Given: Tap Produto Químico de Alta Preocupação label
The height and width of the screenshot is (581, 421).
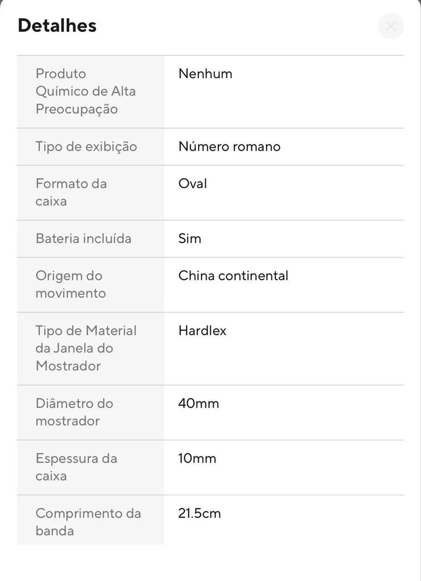Looking at the screenshot, I should pyautogui.click(x=86, y=91).
